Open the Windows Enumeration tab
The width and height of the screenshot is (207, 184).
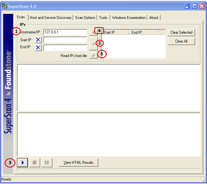[x=129, y=18]
